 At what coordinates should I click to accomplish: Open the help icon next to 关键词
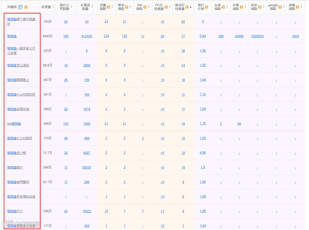coord(26,7)
